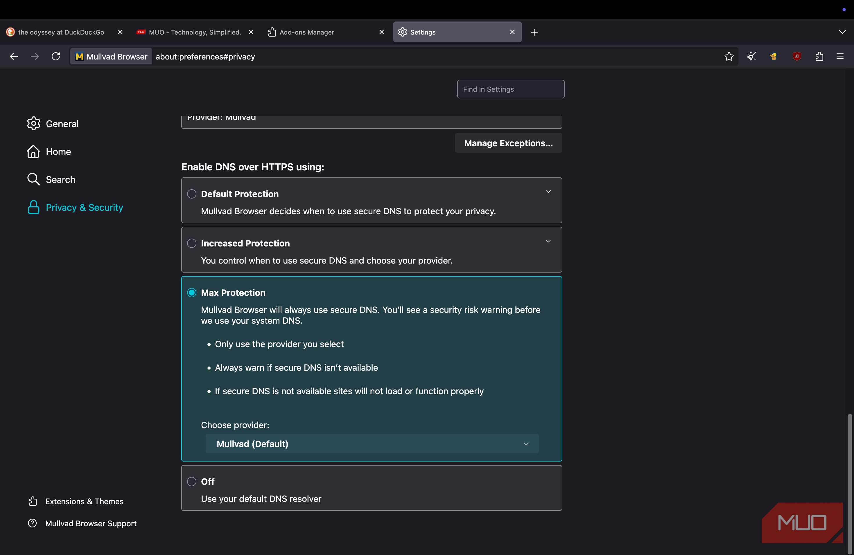Click the General gear icon in sidebar

pyautogui.click(x=33, y=123)
